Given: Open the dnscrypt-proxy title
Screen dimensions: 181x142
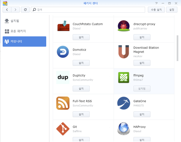Looking at the screenshot, I should (x=144, y=24).
